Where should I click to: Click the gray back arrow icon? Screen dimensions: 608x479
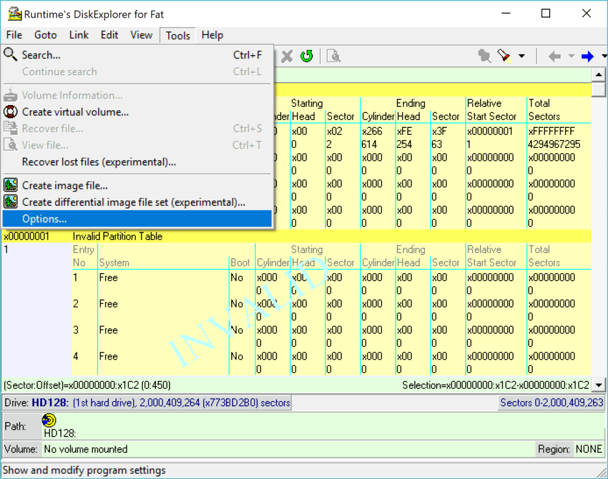[555, 56]
